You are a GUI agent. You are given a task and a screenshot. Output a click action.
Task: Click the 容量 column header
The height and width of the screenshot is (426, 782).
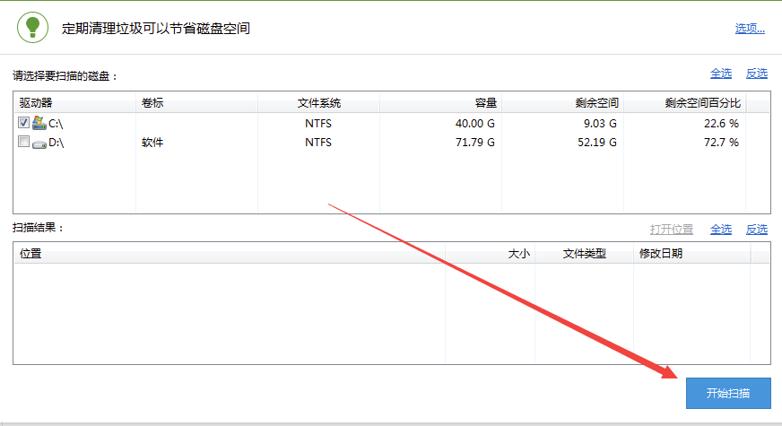[x=441, y=103]
